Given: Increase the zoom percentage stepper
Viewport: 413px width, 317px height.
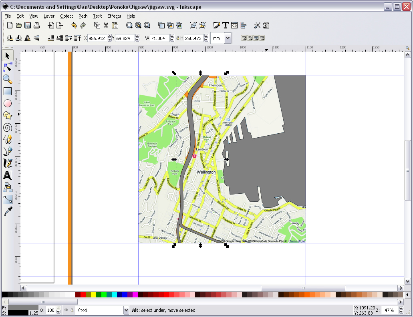Looking at the screenshot, I should point(401,308).
